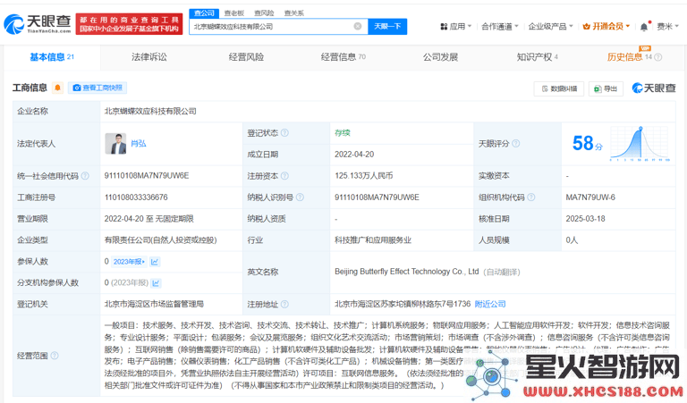This screenshot has width=687, height=403.
Task: Click the 天眼评分 distribution chart
Action: click(x=640, y=144)
